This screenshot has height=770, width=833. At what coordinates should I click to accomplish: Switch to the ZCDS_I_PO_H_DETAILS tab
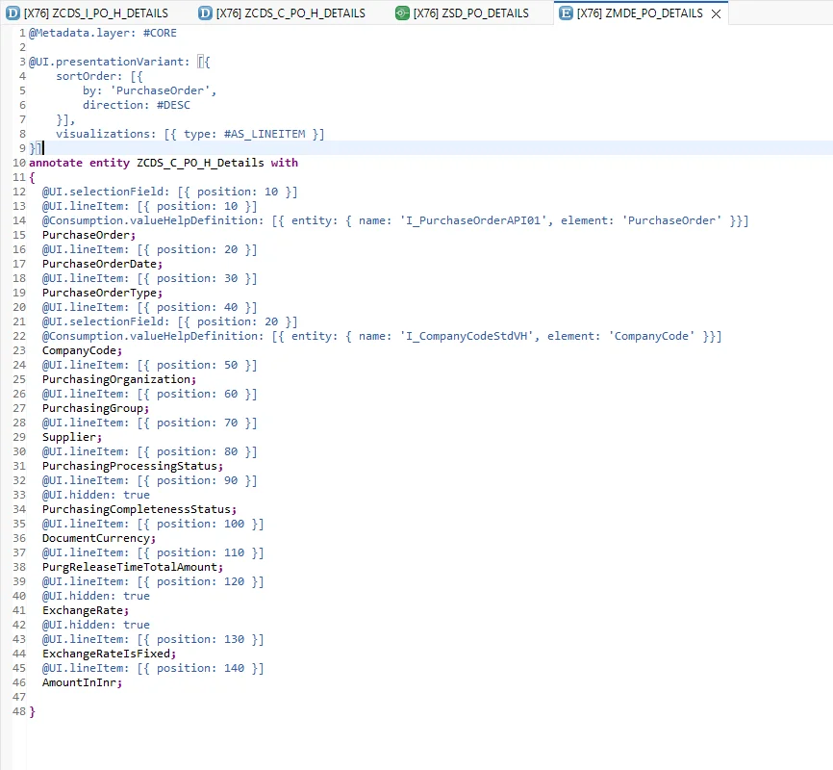(87, 13)
